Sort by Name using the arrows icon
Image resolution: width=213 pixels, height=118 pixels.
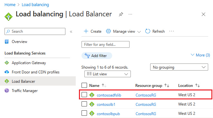point(104,85)
